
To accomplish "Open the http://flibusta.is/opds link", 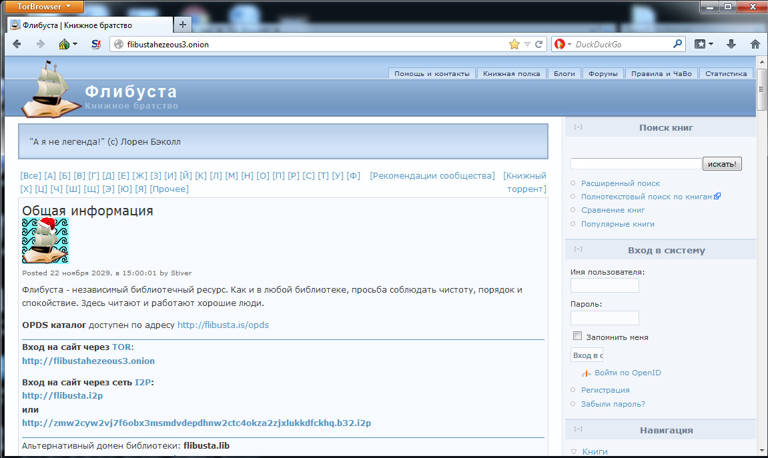I will tap(223, 325).
